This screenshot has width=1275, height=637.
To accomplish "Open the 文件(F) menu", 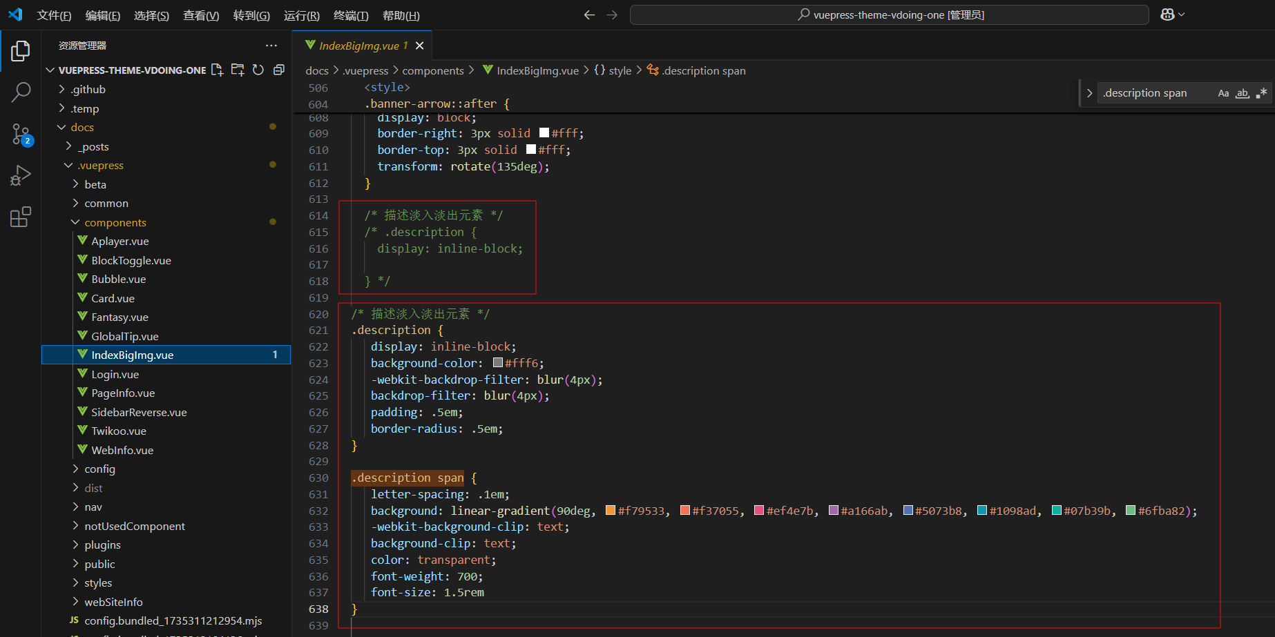I will coord(54,15).
